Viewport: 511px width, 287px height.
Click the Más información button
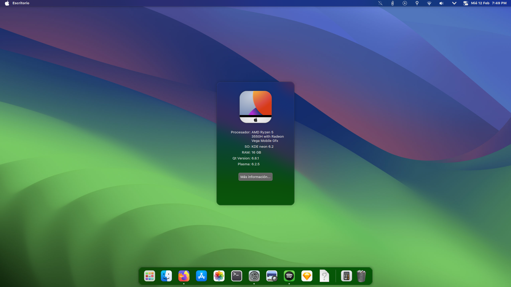pyautogui.click(x=255, y=177)
